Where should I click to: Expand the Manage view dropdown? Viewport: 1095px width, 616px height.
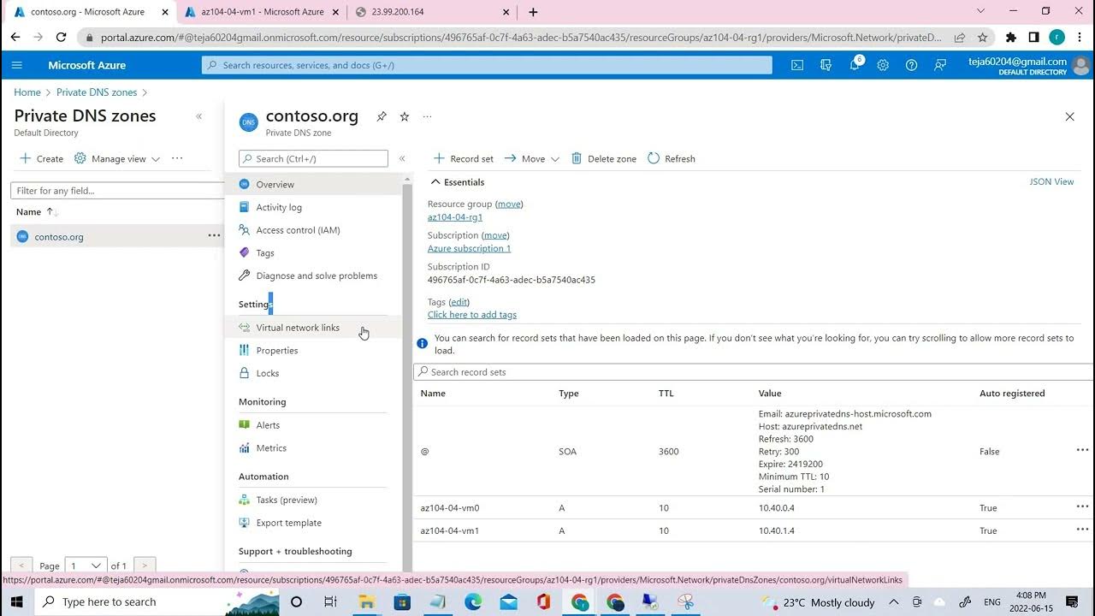pos(117,158)
